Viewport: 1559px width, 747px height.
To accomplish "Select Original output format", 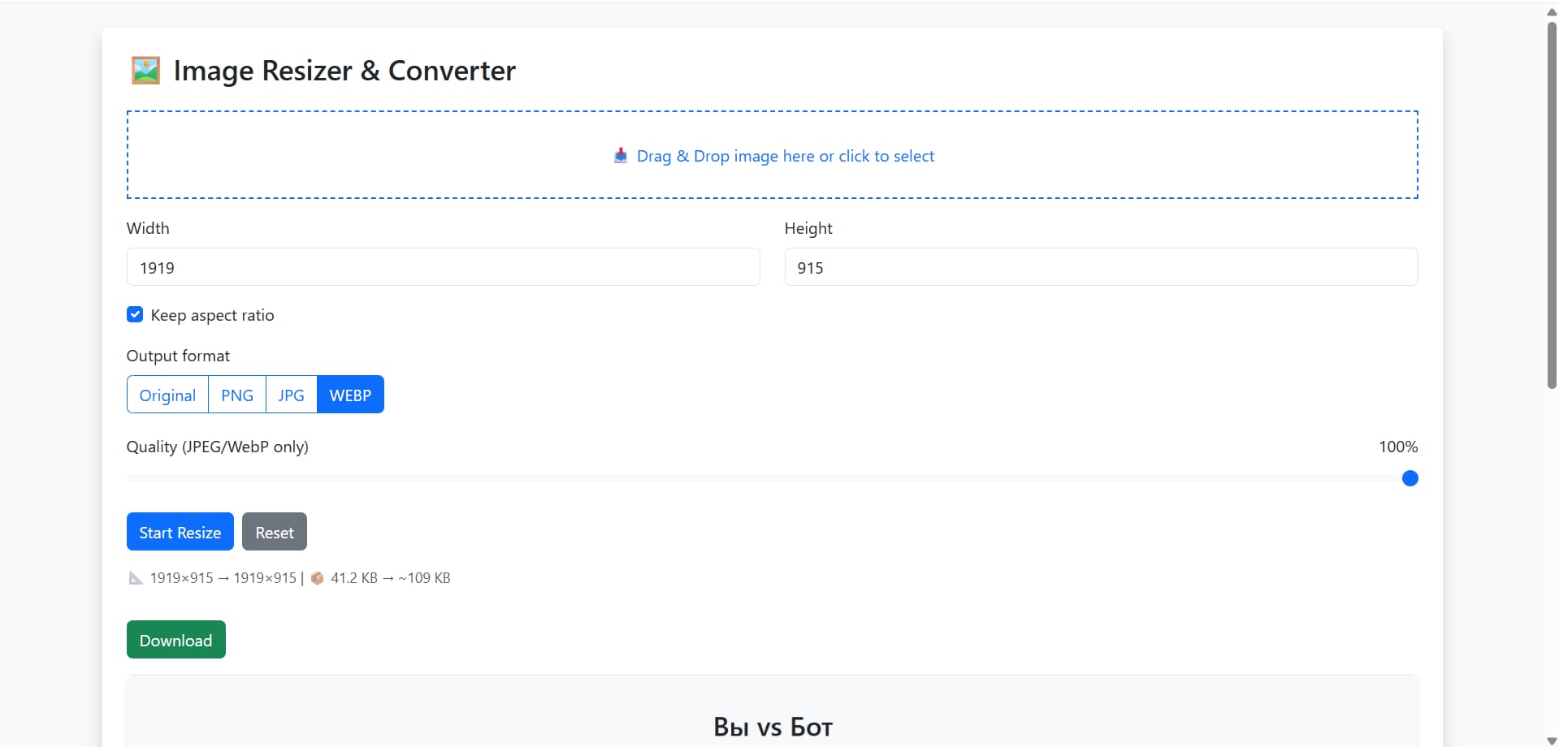I will tap(167, 395).
